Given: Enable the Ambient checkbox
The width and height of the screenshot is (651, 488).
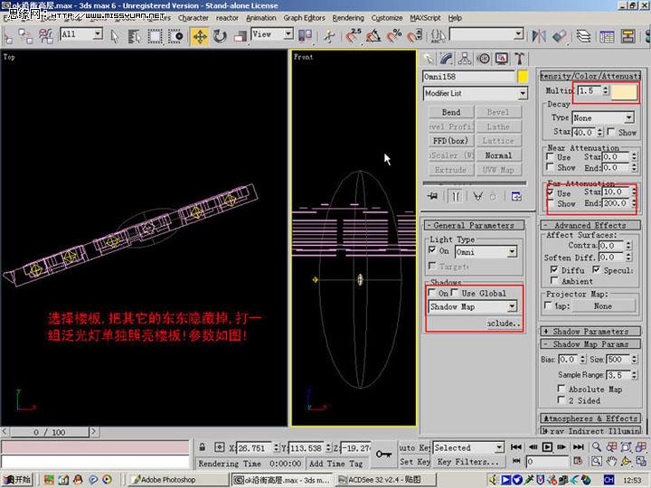Looking at the screenshot, I should coord(554,281).
